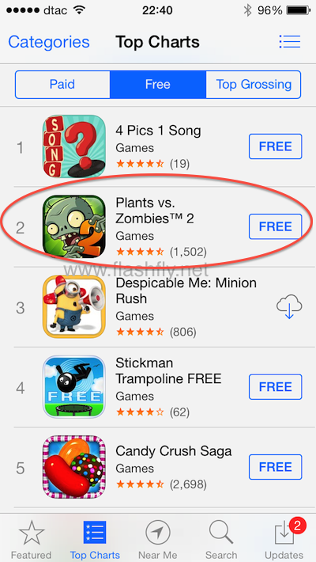Get 4 Pics 1 Song with FREE button
The height and width of the screenshot is (562, 316).
pyautogui.click(x=275, y=146)
